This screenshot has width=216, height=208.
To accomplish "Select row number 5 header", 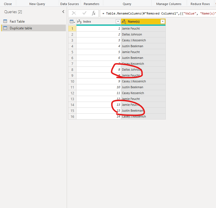I will [x=72, y=52].
